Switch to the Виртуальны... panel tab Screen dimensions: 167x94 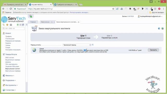46,22
